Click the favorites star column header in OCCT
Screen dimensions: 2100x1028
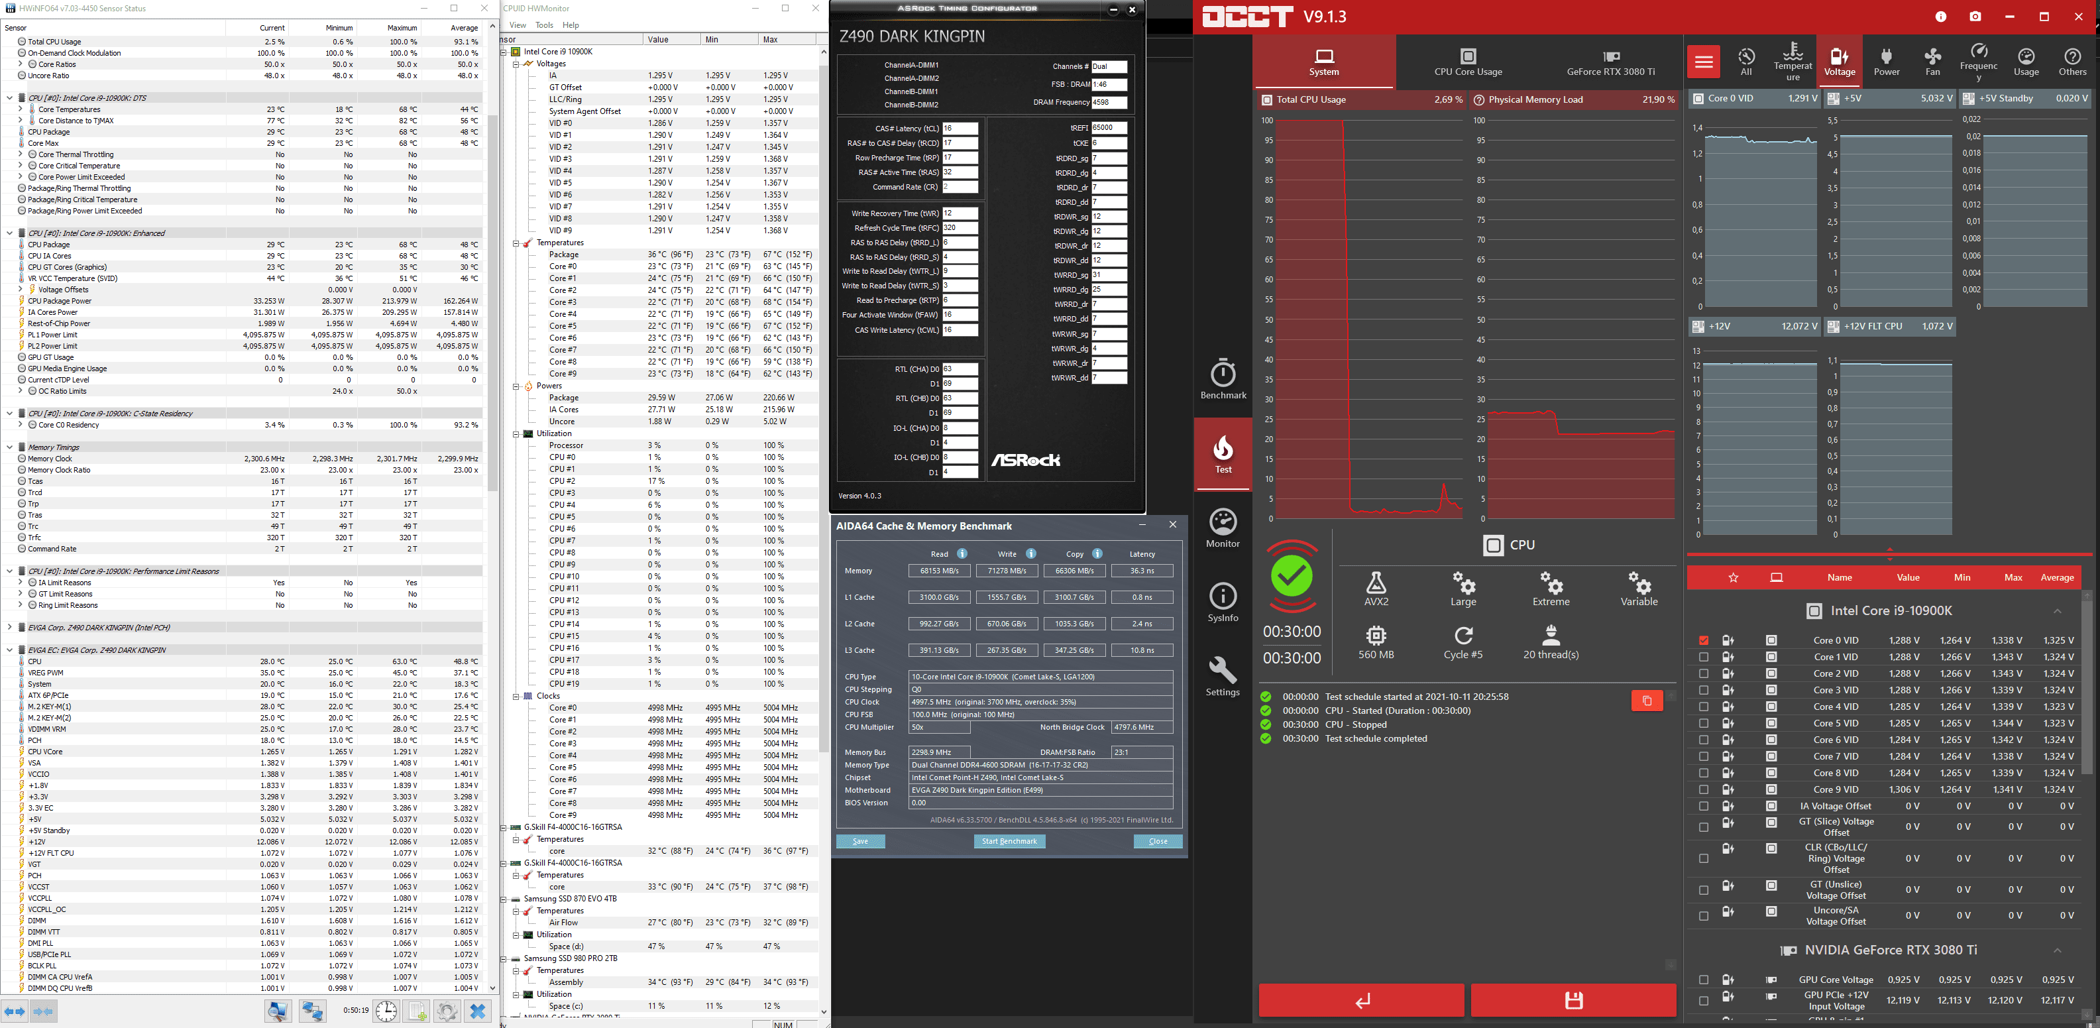tap(1733, 577)
